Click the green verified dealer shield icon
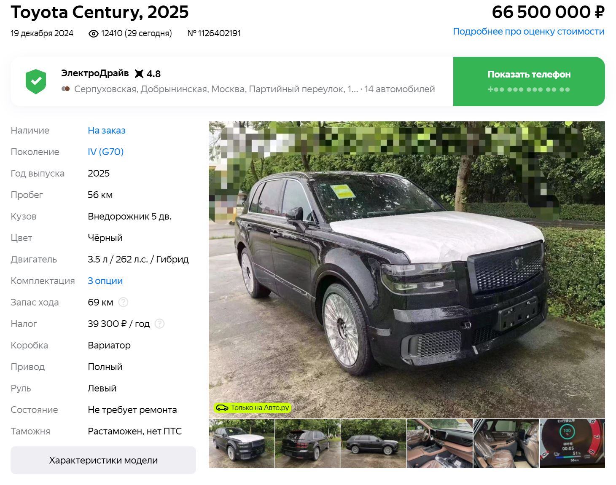The height and width of the screenshot is (485, 616). coord(36,81)
